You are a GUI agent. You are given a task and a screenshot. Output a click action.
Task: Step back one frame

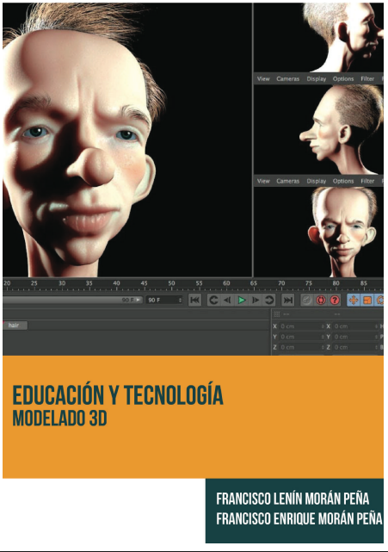click(227, 300)
